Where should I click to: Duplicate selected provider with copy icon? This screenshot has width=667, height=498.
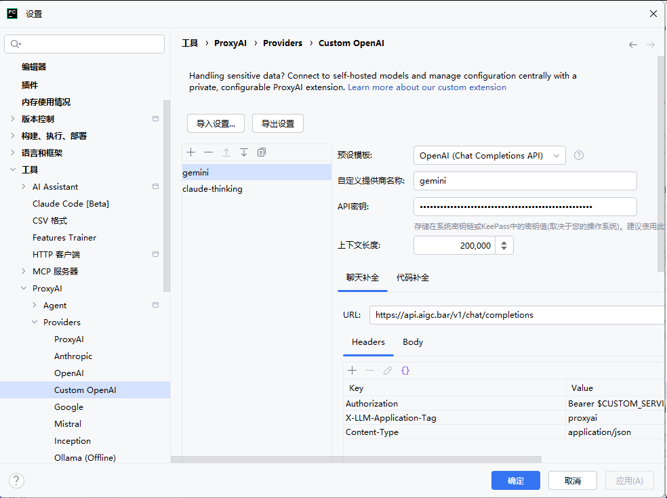coord(262,152)
